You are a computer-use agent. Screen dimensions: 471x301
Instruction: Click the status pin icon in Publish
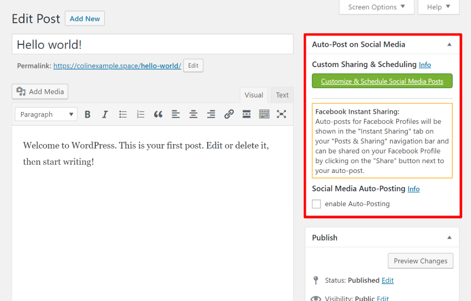[x=316, y=280]
